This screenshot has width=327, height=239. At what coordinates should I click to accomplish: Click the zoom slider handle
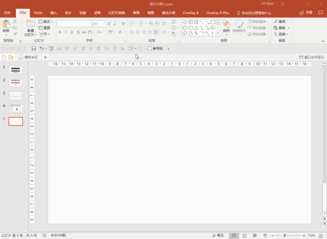click(285, 235)
